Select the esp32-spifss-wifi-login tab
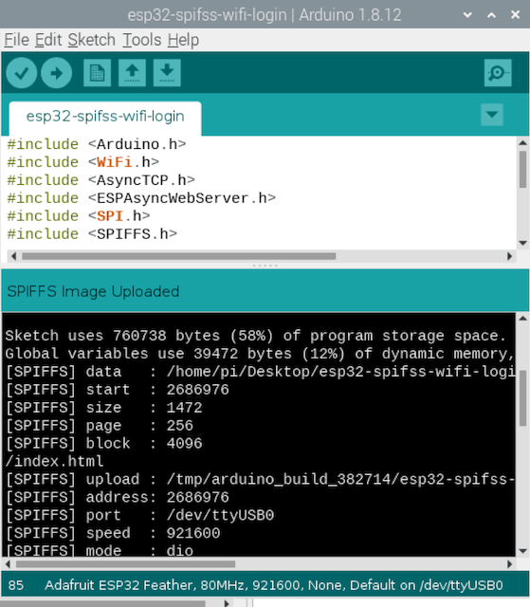 click(x=105, y=117)
